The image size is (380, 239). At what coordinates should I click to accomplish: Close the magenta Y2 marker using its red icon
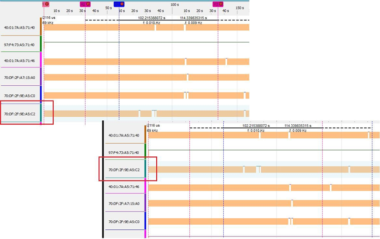pyautogui.click(x=221, y=4)
